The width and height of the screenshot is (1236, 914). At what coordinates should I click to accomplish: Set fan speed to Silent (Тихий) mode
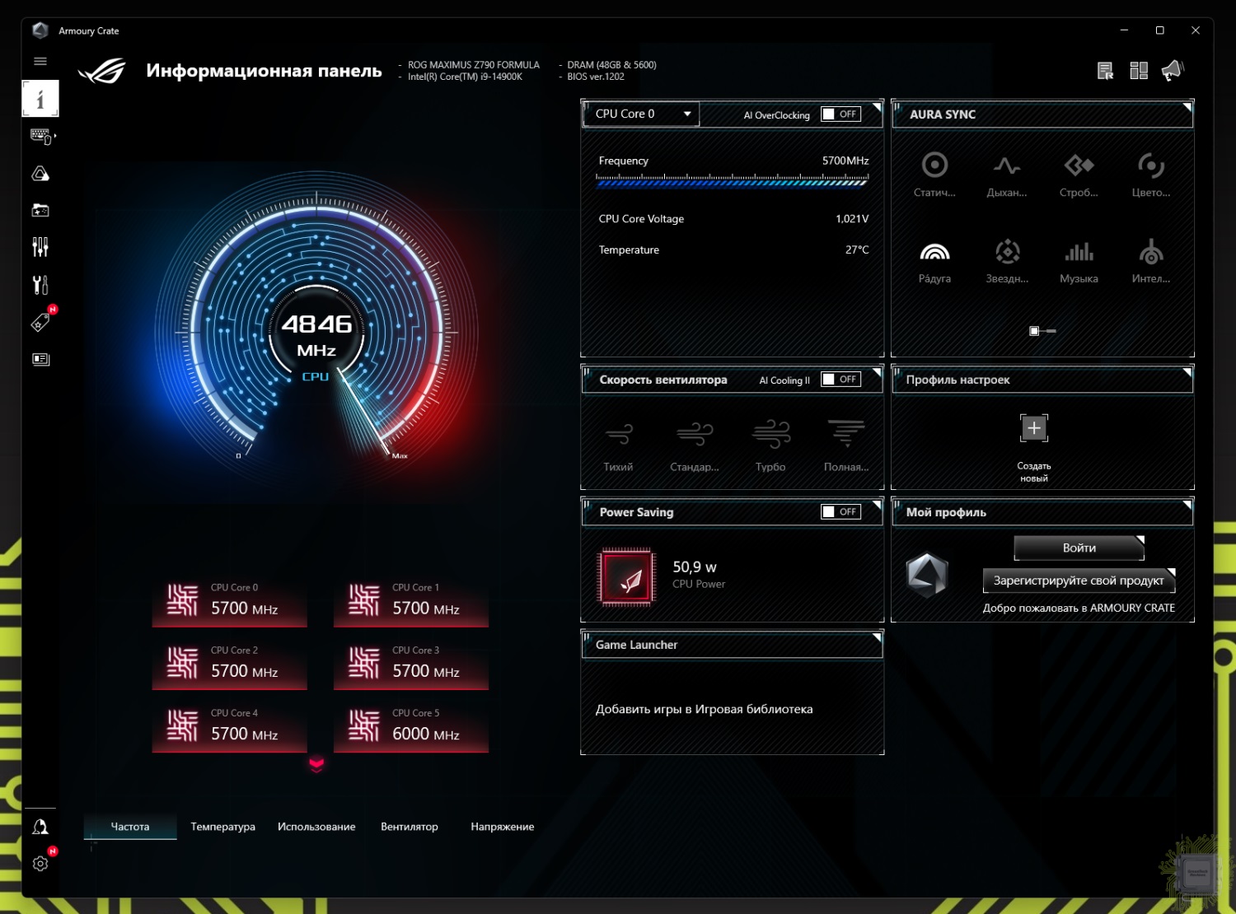click(x=618, y=444)
